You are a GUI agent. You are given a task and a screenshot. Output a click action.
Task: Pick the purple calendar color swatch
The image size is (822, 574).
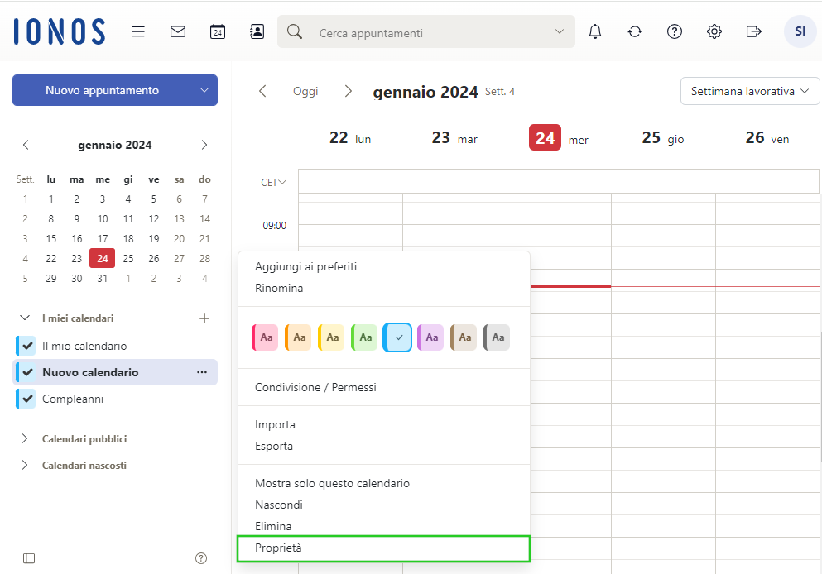(430, 337)
